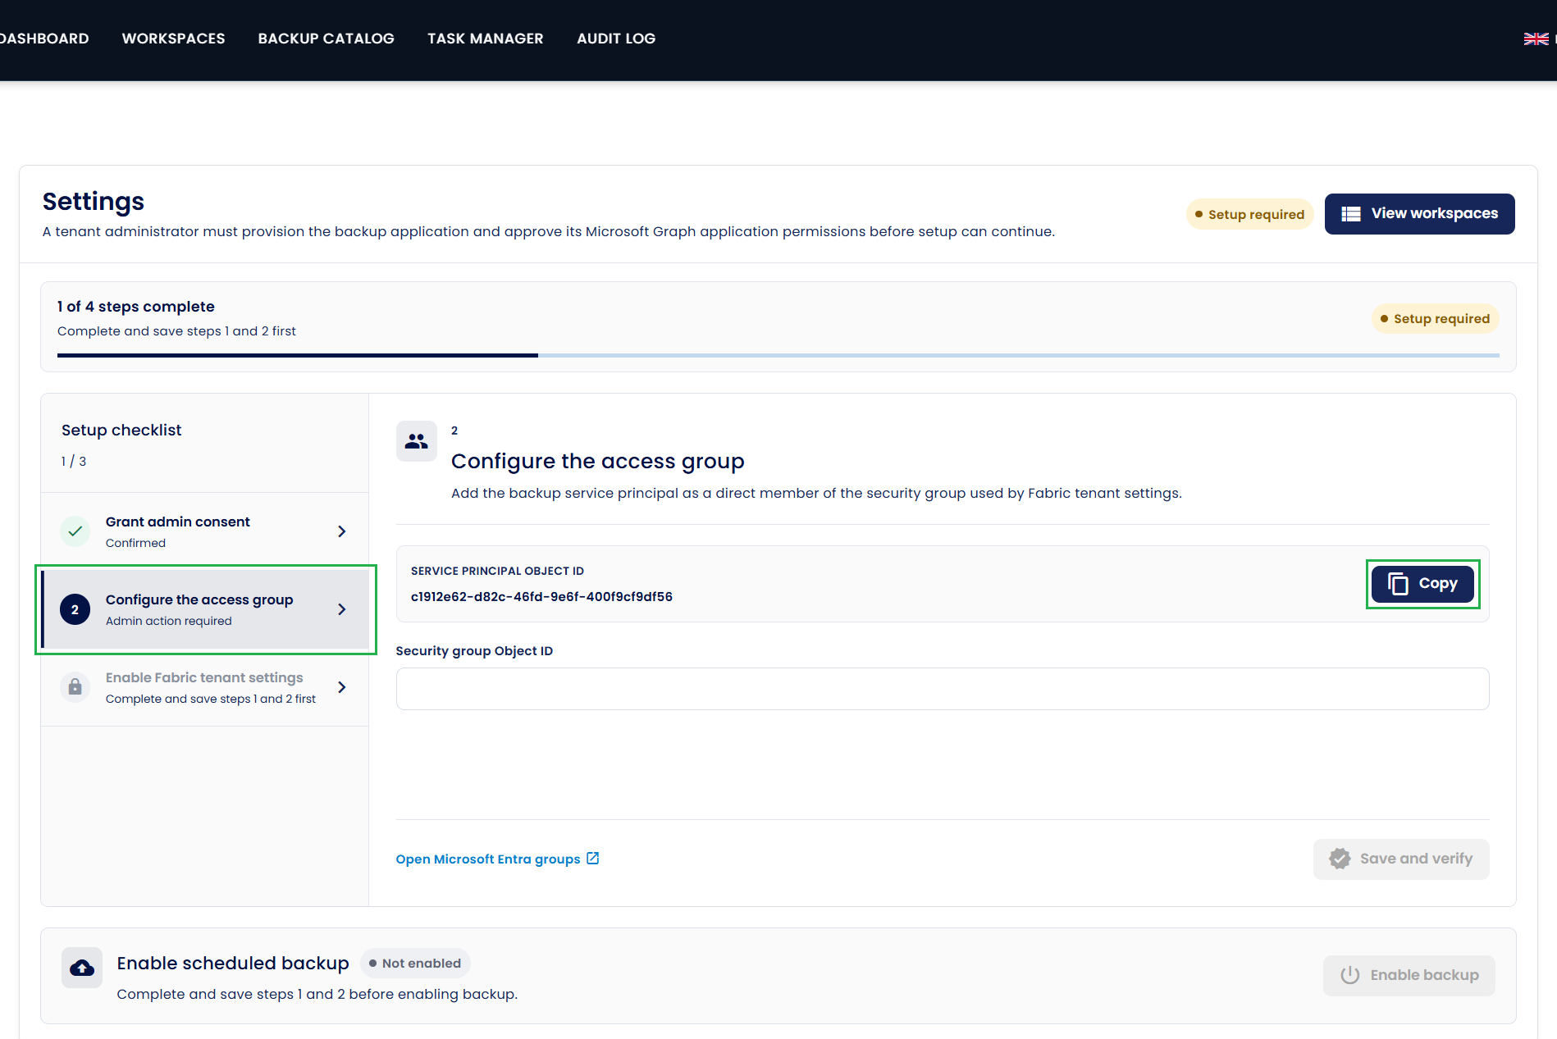Expand Enable Fabric tenant settings chevron
Screen dimensions: 1557x1039
click(342, 687)
